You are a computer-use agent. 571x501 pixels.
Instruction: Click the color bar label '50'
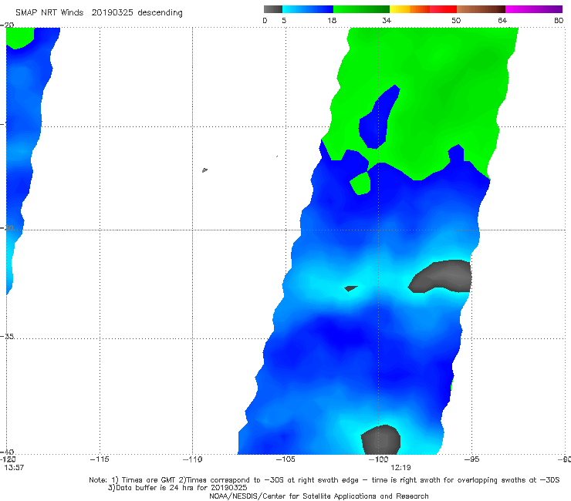[x=456, y=21]
